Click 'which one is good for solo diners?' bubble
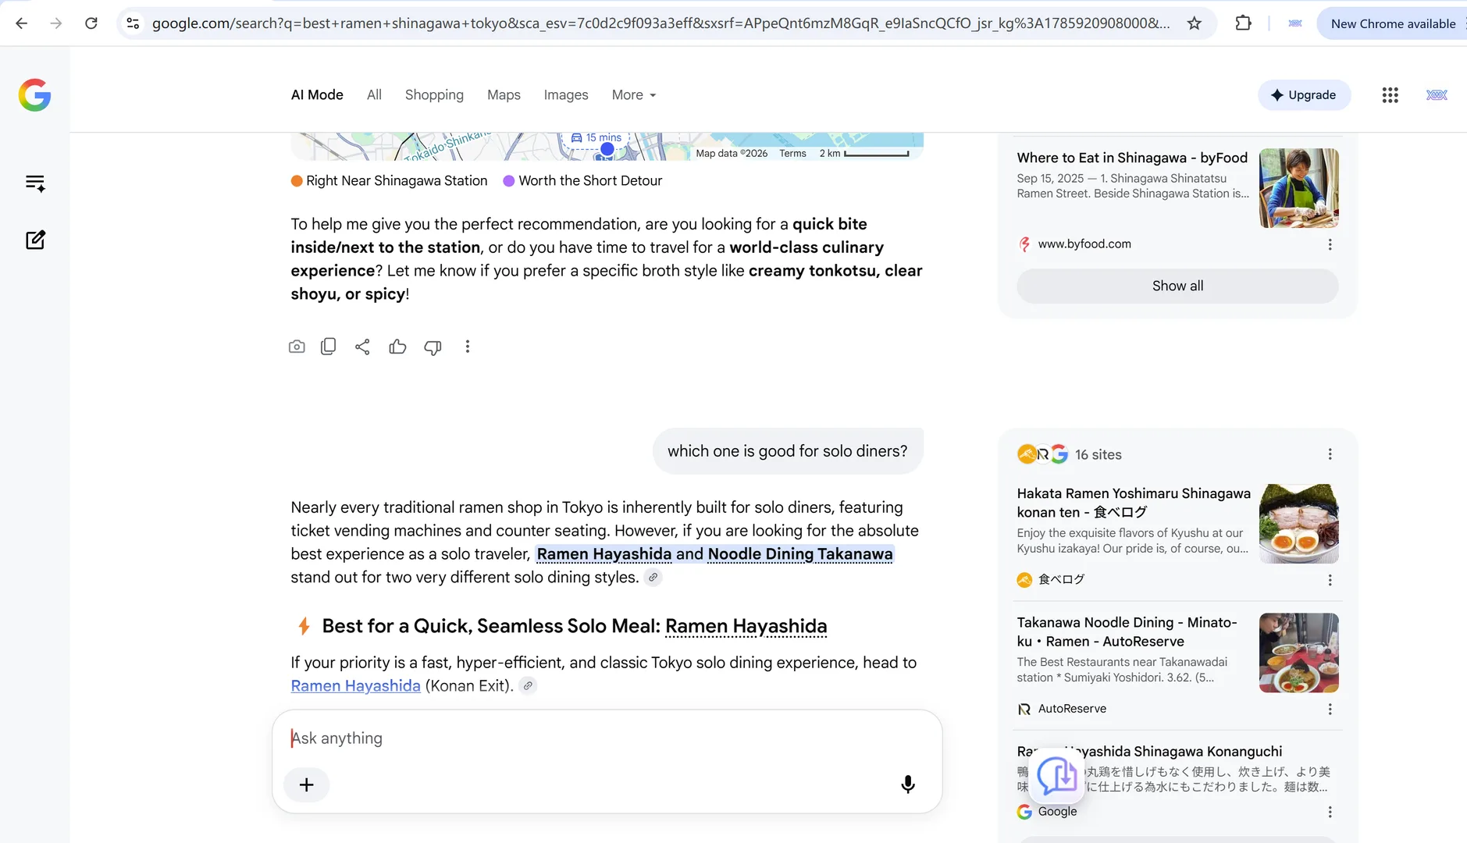This screenshot has height=843, width=1467. [x=788, y=451]
